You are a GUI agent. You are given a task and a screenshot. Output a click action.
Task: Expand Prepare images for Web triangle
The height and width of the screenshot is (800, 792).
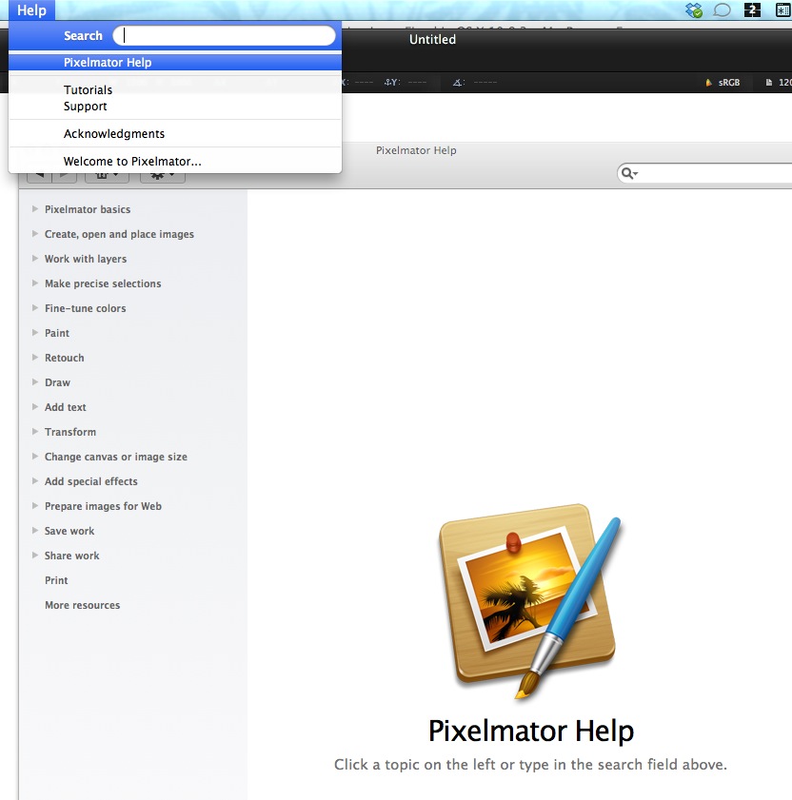point(34,506)
